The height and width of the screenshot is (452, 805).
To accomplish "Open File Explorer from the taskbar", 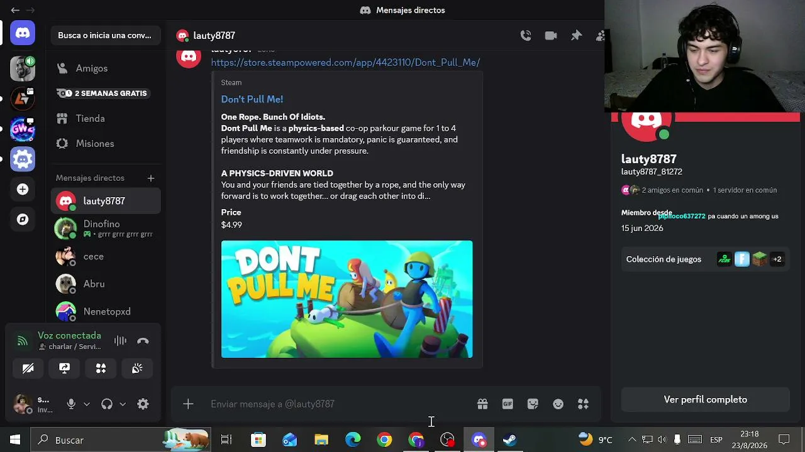I will [x=321, y=440].
